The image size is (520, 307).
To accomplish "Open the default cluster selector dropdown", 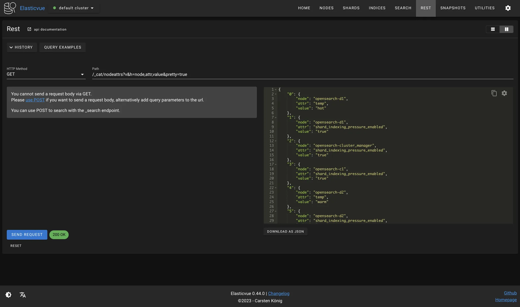I will (x=74, y=8).
